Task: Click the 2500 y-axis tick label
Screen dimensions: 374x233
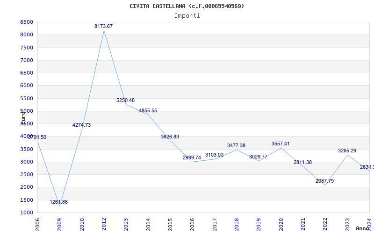Action: pos(27,175)
